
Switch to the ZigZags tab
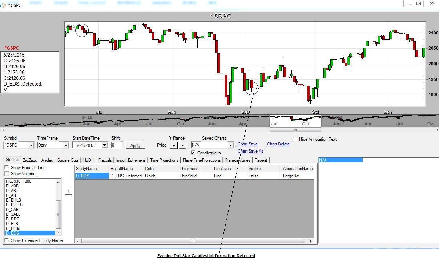click(30, 160)
